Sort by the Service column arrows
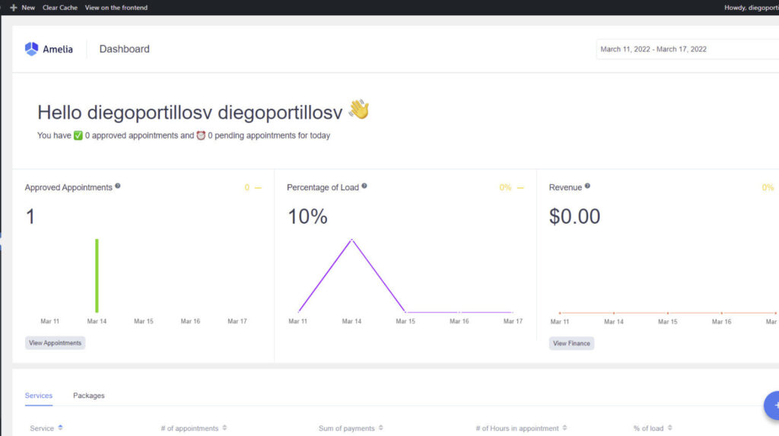The image size is (779, 436). (60, 428)
